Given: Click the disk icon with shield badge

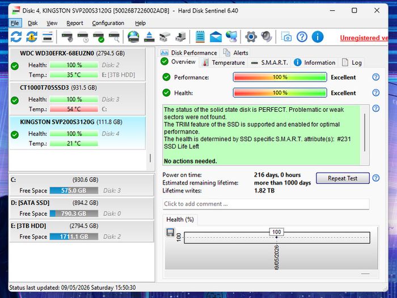Looking at the screenshot, I should (67, 37).
